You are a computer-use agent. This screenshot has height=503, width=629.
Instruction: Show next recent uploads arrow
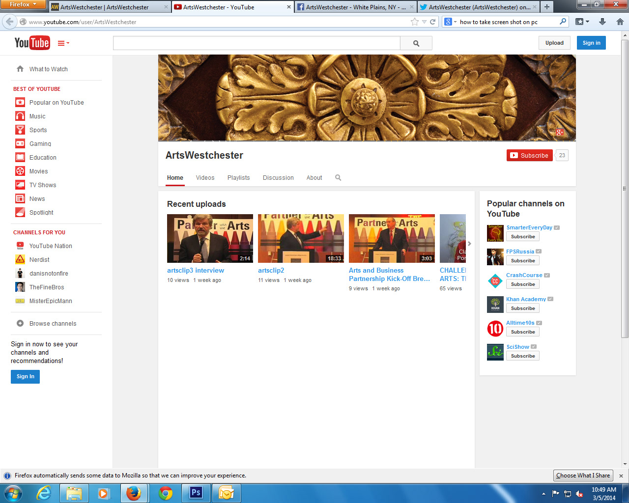(469, 243)
